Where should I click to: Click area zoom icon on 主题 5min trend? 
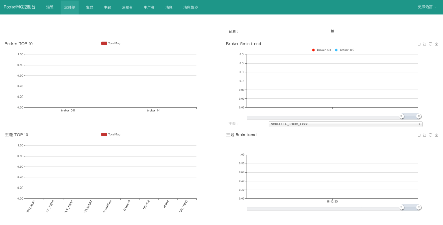(419, 135)
